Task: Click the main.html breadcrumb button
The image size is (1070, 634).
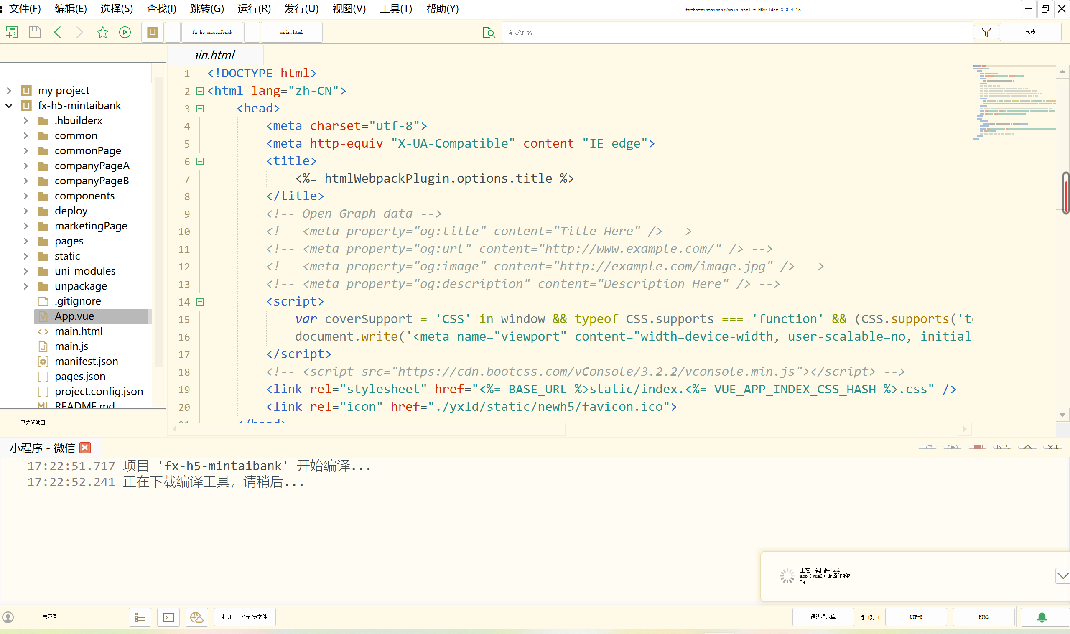Action: (x=291, y=32)
